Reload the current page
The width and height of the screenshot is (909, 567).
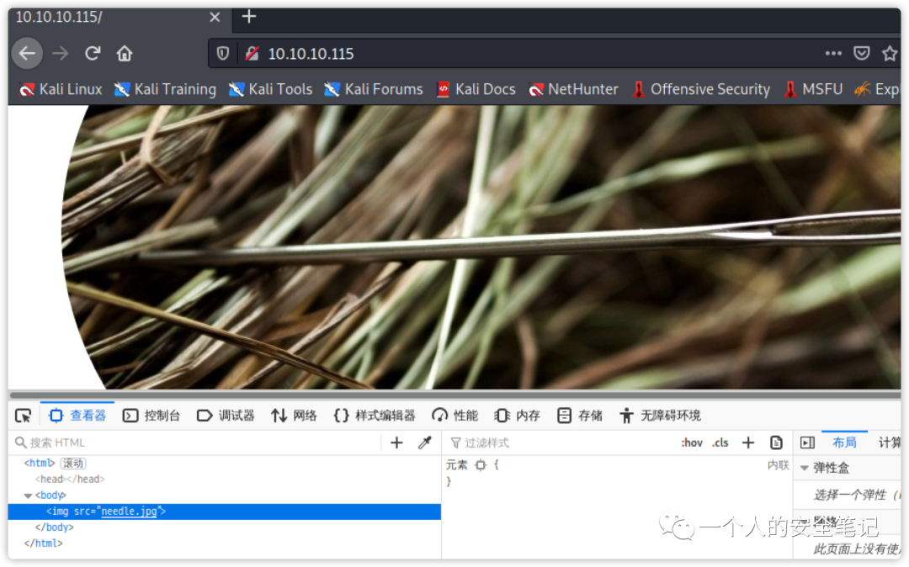(93, 54)
